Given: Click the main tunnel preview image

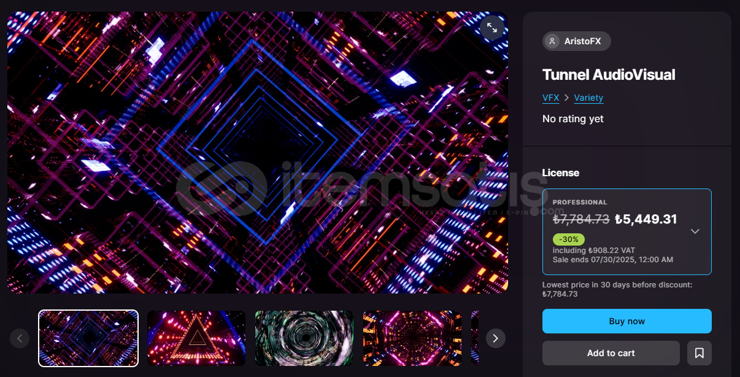Looking at the screenshot, I should (258, 152).
